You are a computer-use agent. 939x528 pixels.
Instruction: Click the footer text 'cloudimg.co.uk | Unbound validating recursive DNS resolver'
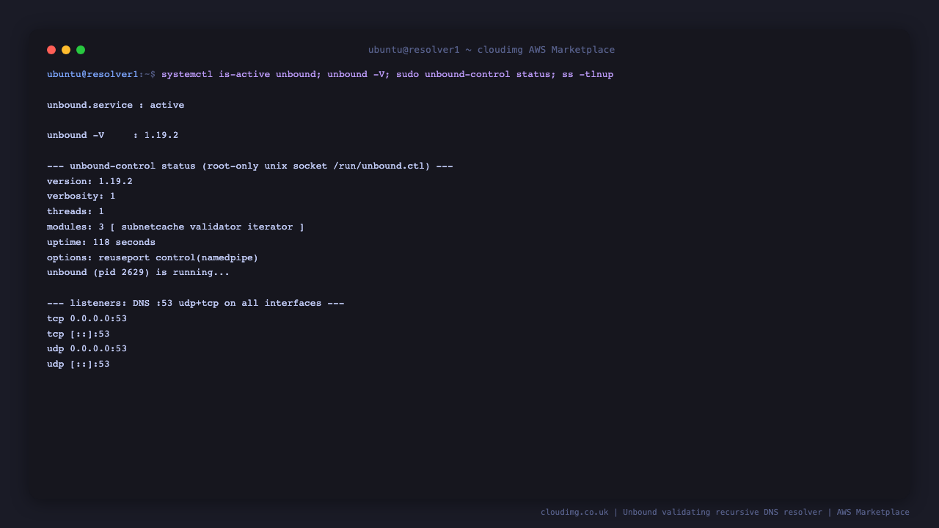pos(682,512)
